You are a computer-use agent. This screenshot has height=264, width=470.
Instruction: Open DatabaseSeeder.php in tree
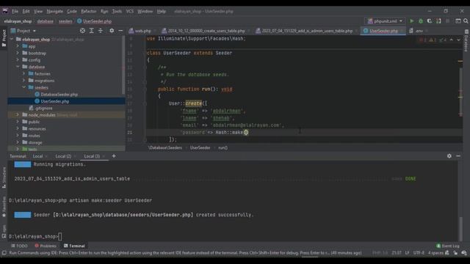(x=59, y=95)
